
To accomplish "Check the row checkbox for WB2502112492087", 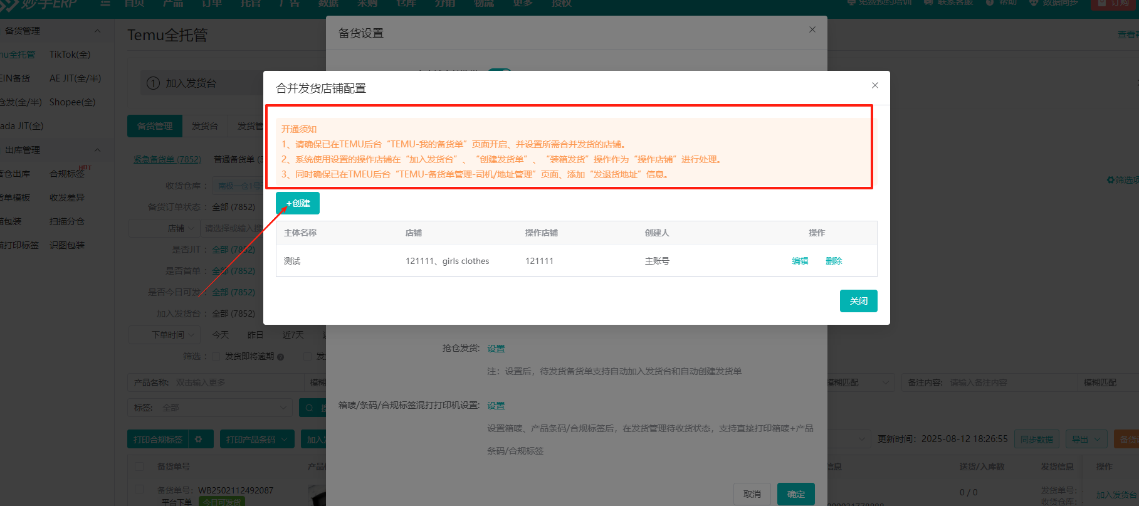I will 139,489.
